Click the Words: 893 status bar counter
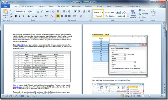This screenshot has height=100, width=168. [x=19, y=96]
